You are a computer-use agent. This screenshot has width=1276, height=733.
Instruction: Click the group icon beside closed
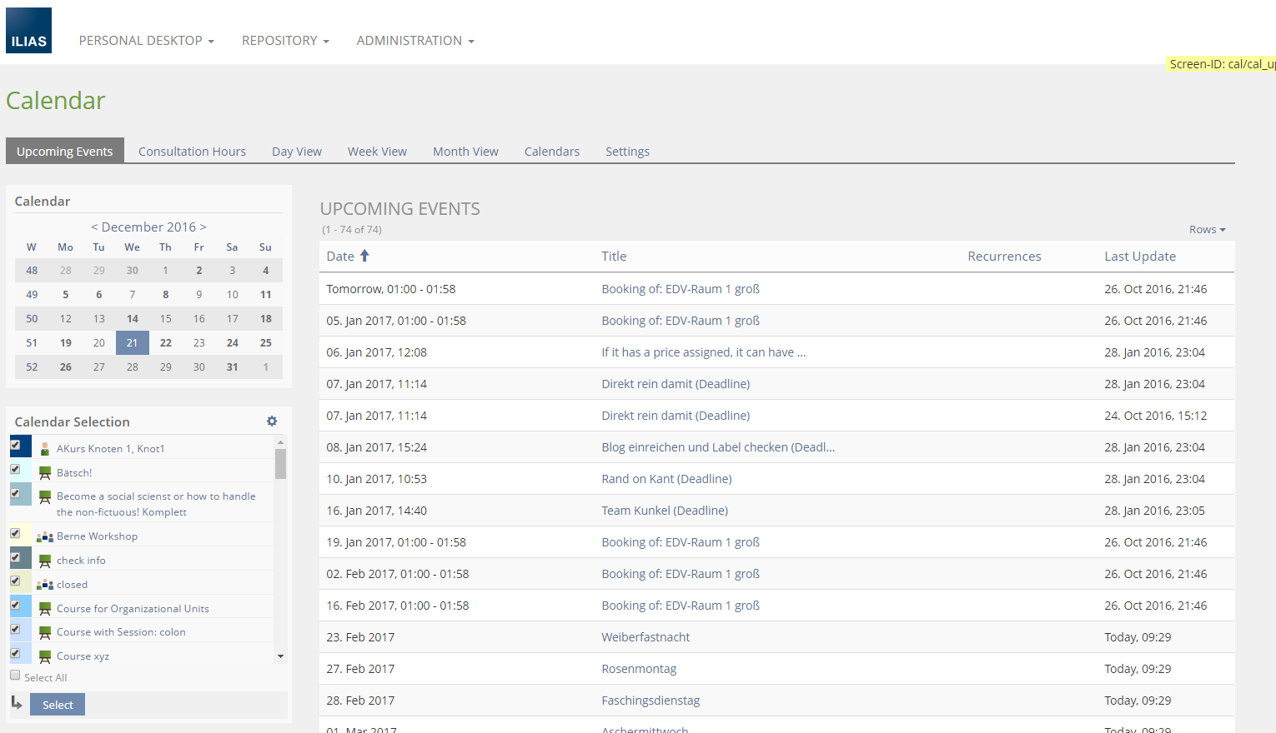coord(45,585)
